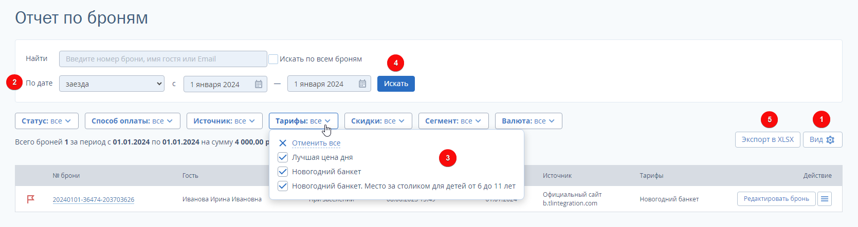Open the Способ оплаты filter dropdown

pyautogui.click(x=132, y=121)
